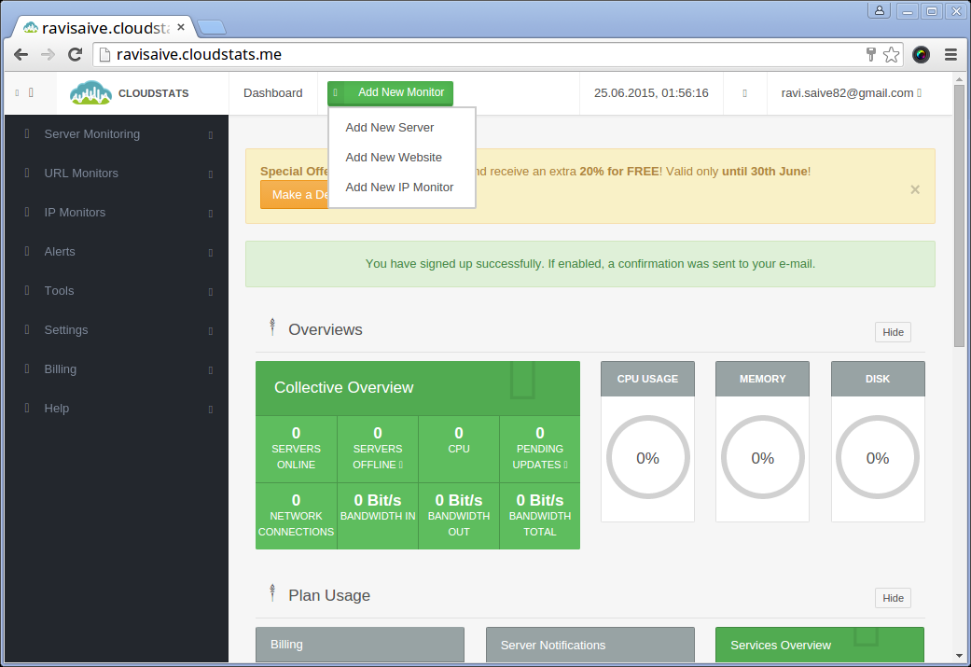The height and width of the screenshot is (667, 971).
Task: Select Add New Server from the menu
Action: tap(390, 128)
